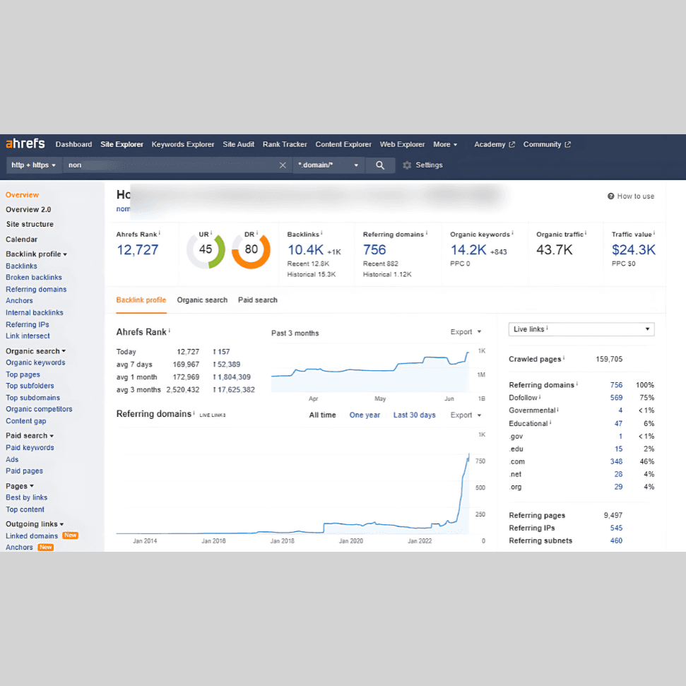Screen dimensions: 686x686
Task: Open Calendar in sidebar
Action: pyautogui.click(x=21, y=239)
